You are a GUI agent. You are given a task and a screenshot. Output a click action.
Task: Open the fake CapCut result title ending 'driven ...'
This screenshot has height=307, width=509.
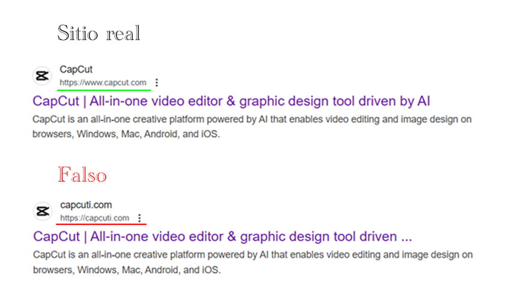(x=222, y=236)
